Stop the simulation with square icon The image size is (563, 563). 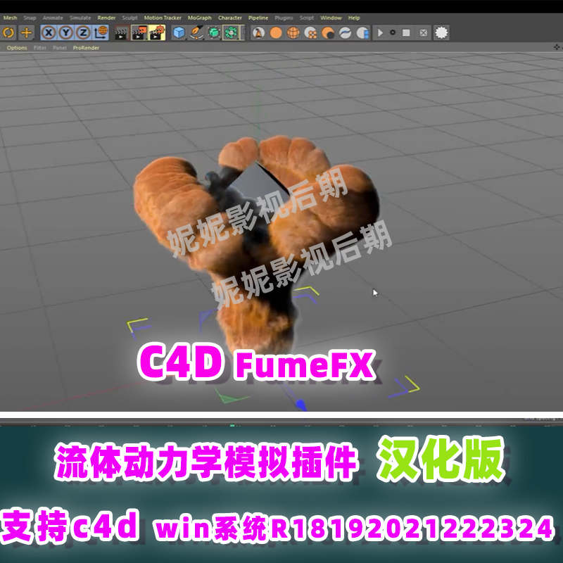click(406, 32)
